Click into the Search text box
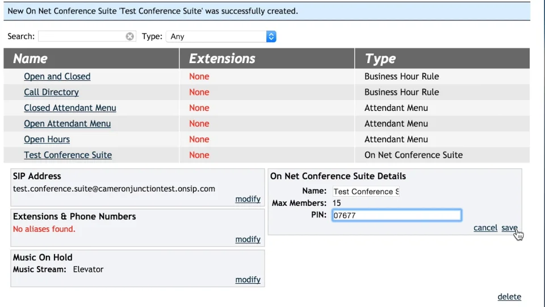 click(x=82, y=36)
